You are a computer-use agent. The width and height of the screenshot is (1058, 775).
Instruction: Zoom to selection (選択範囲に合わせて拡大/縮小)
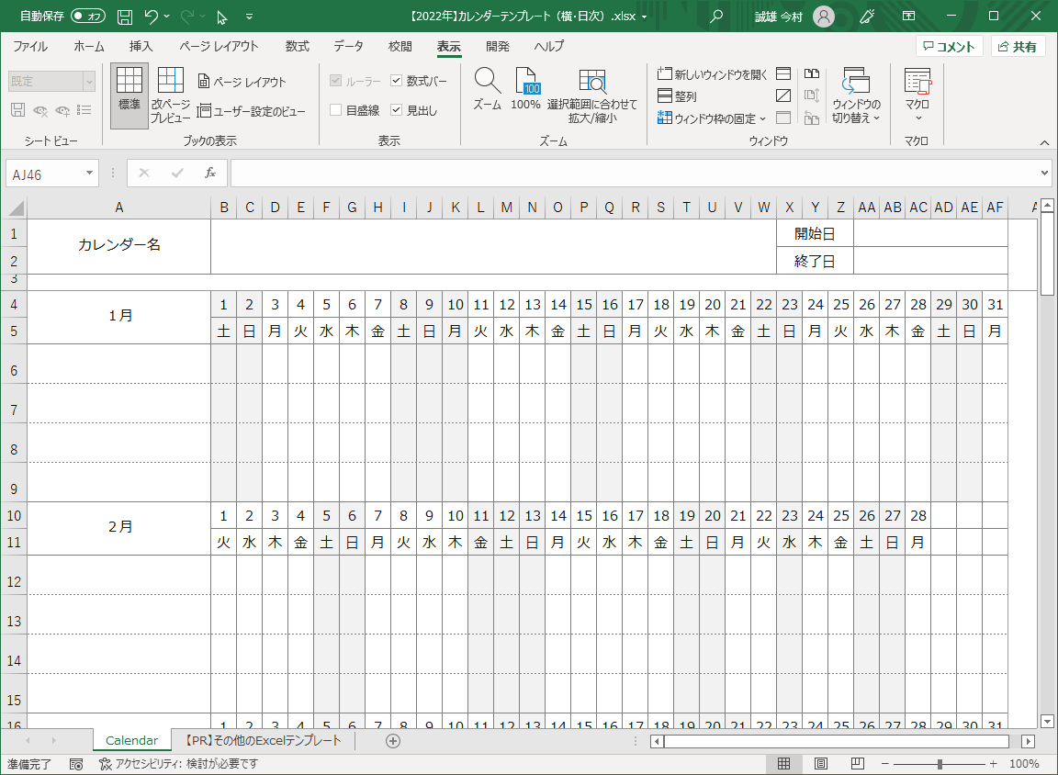pyautogui.click(x=591, y=95)
